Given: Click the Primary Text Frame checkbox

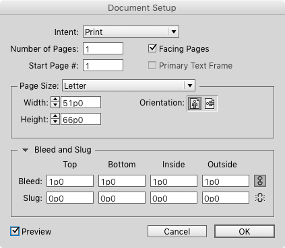Looking at the screenshot, I should click(x=152, y=65).
